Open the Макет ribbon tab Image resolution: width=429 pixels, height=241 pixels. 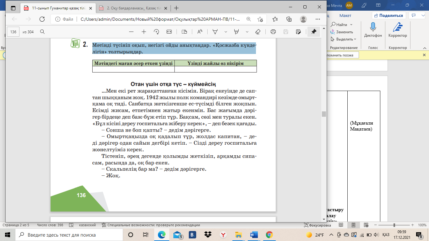(345, 16)
